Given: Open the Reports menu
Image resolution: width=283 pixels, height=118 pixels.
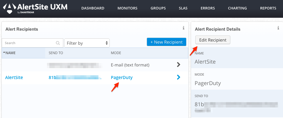Looking at the screenshot, I should pos(268,8).
